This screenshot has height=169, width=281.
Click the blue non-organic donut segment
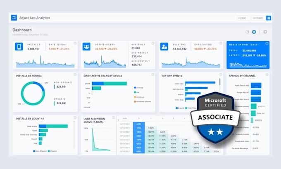(40, 86)
